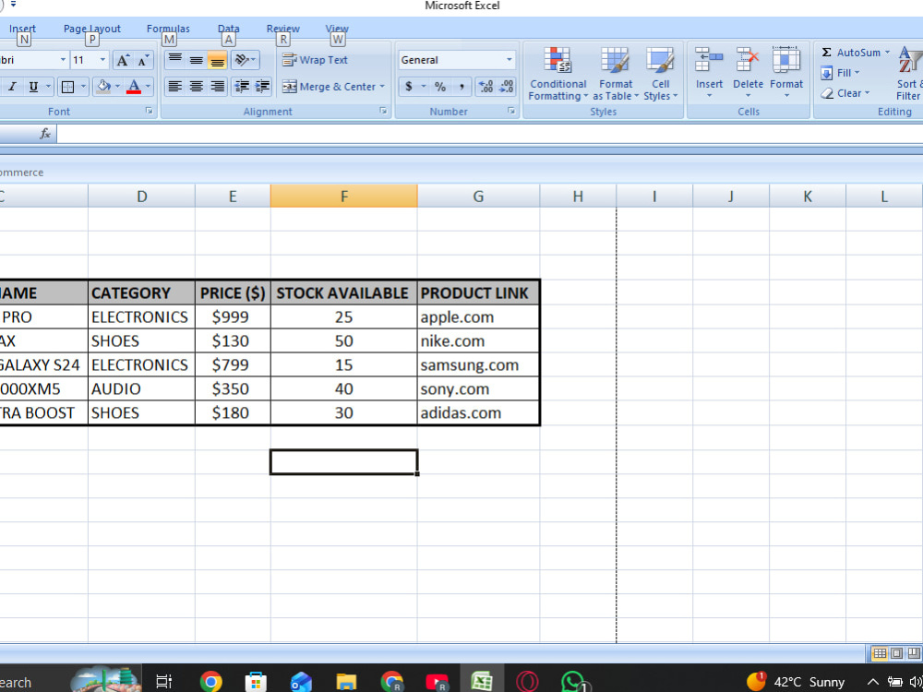Decrease indent of cell
The width and height of the screenshot is (923, 692).
[x=241, y=87]
